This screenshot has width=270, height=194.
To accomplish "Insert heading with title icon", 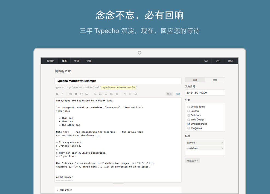I will [x=106, y=94].
